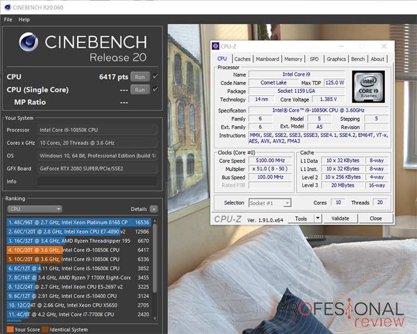Switch to the Memory tab in CPU-Z

coord(293,59)
